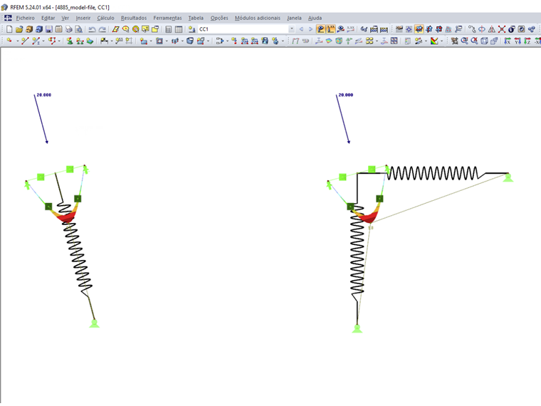
Task: Open print preview with magnifier page icon
Action: pyautogui.click(x=79, y=29)
